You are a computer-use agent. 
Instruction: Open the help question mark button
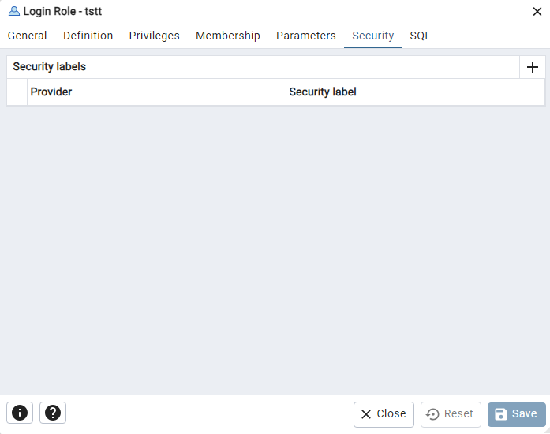point(53,413)
